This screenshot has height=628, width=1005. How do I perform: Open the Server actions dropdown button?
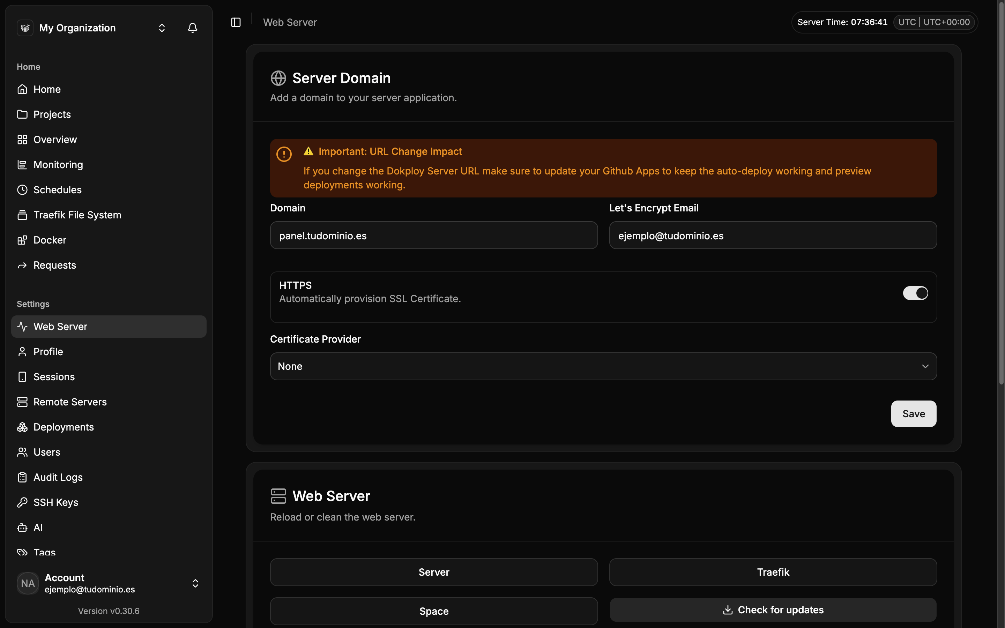[x=433, y=572]
